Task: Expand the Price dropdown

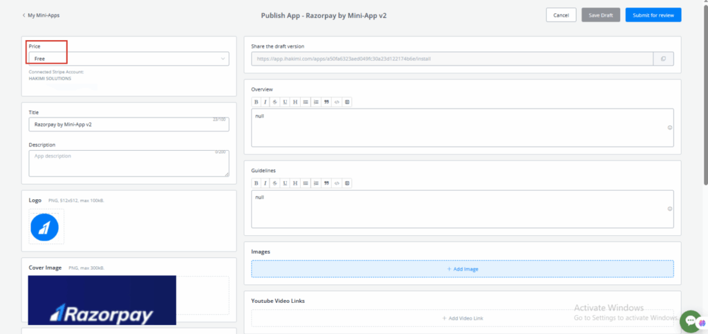Action: tap(128, 59)
